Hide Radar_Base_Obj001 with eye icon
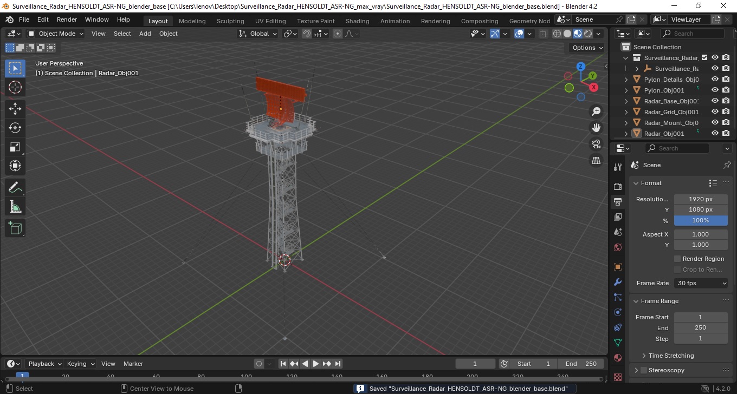The image size is (737, 394). click(x=715, y=101)
